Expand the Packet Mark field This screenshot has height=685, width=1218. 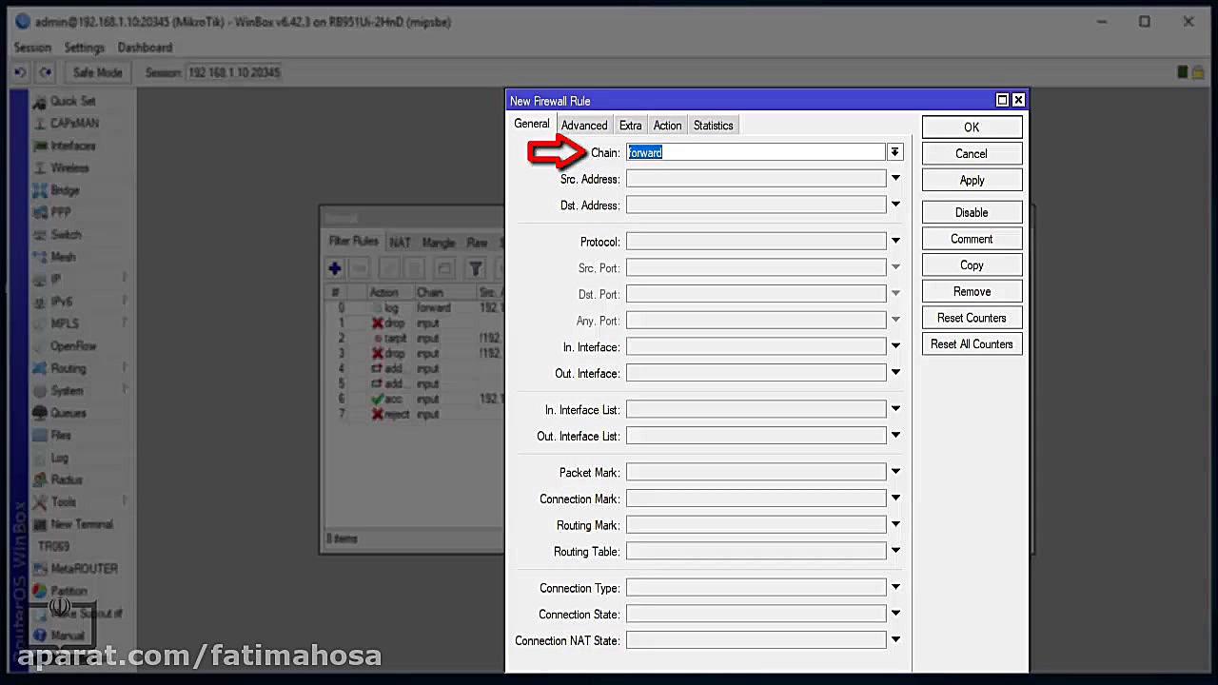[x=895, y=473]
